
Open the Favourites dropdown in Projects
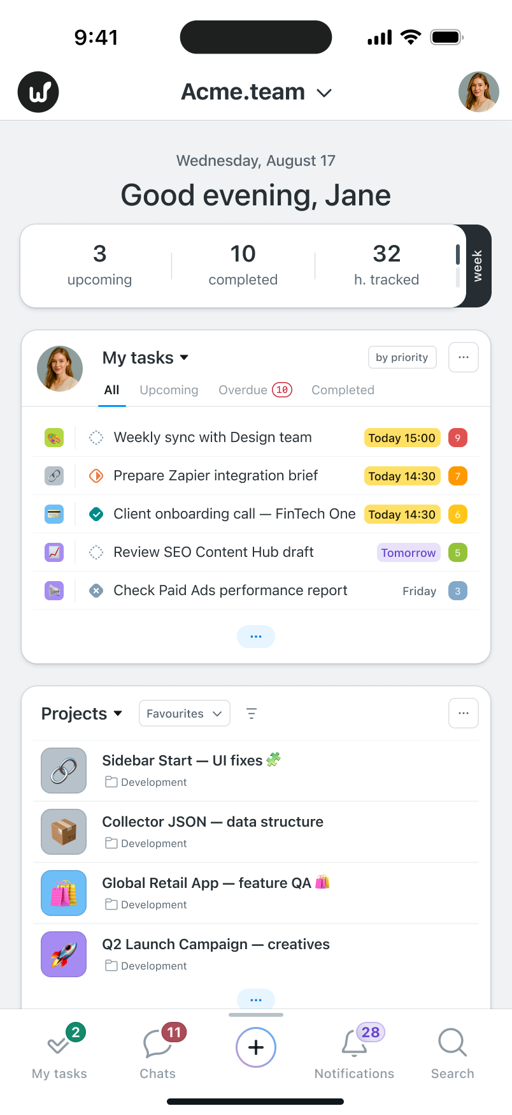point(184,714)
